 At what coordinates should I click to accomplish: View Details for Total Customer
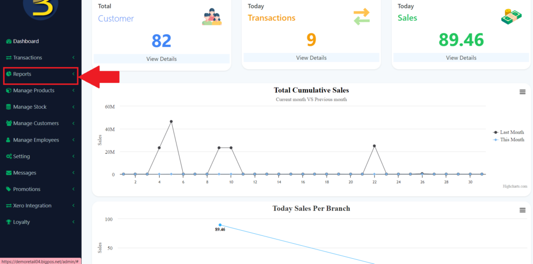coord(161,59)
